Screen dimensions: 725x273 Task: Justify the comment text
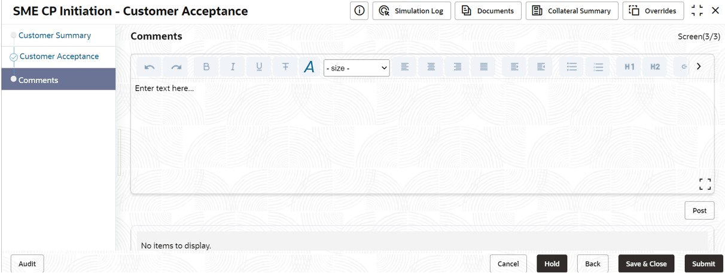[484, 67]
